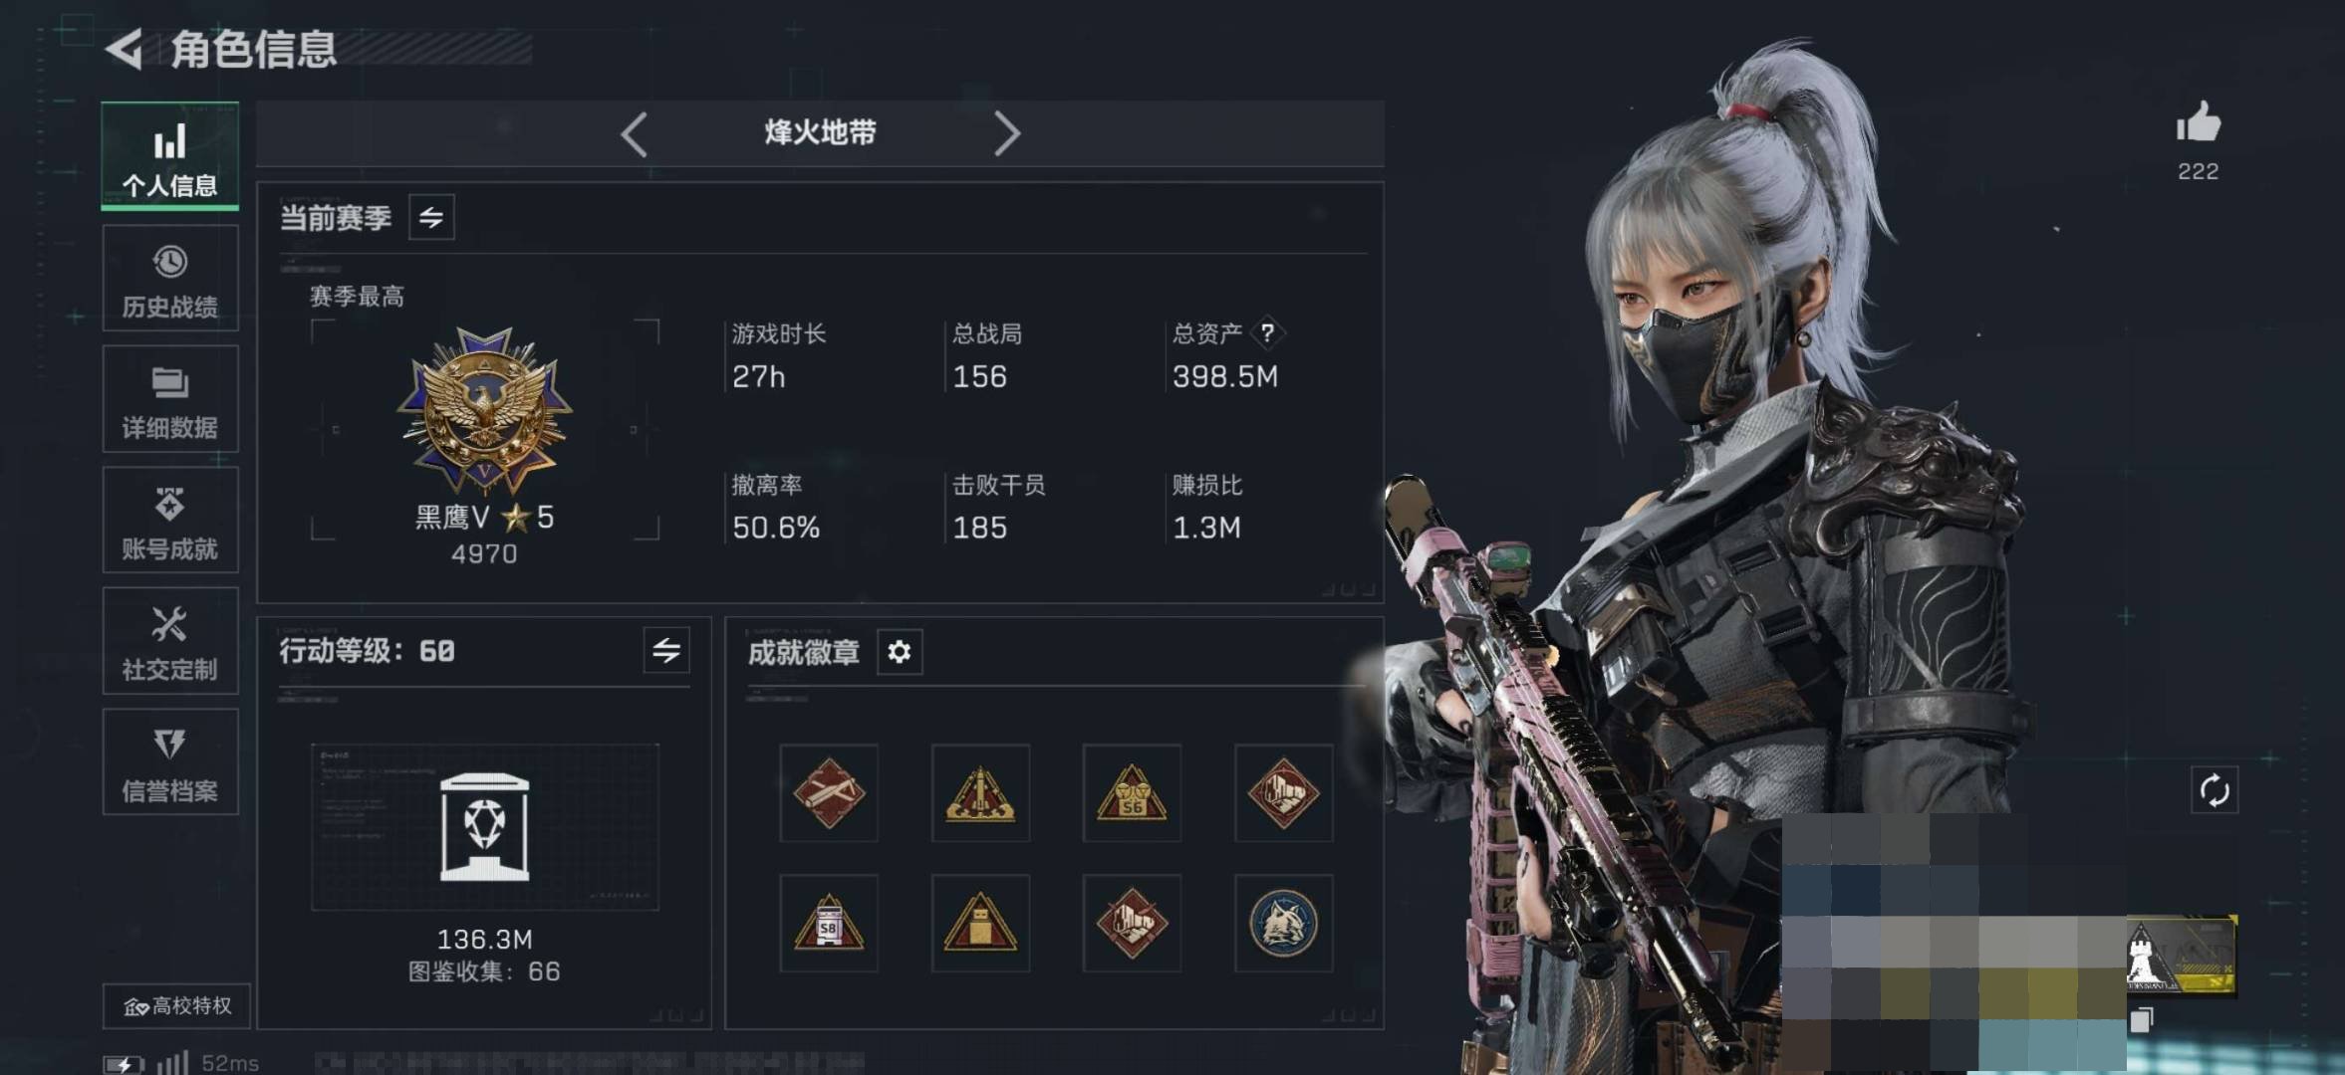Open the 信誉档案 section
2345x1075 pixels.
coord(170,762)
